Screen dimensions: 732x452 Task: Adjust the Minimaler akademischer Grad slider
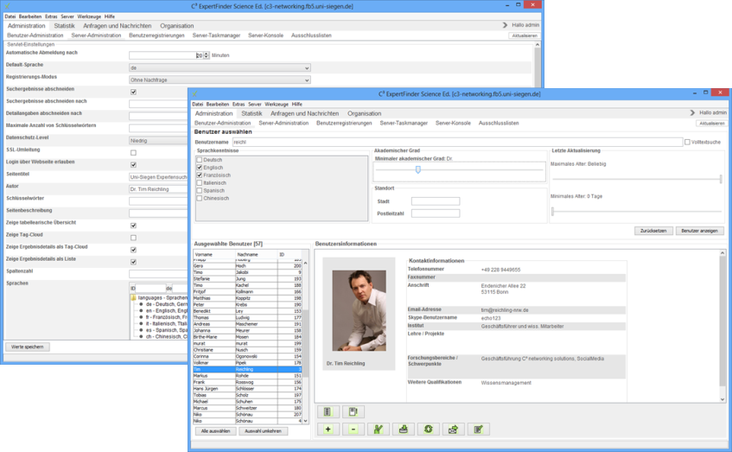pyautogui.click(x=418, y=170)
